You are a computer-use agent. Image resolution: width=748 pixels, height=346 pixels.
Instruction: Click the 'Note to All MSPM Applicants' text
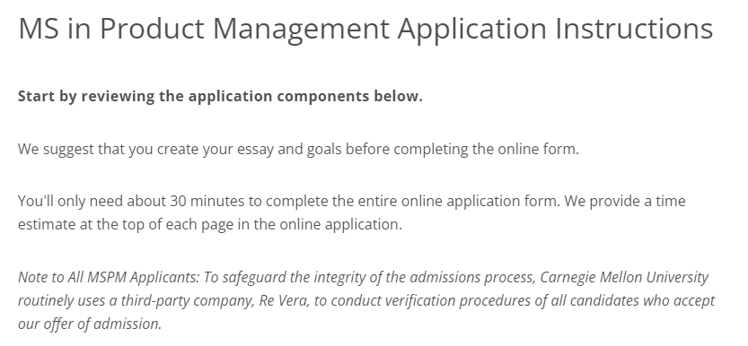click(x=109, y=277)
